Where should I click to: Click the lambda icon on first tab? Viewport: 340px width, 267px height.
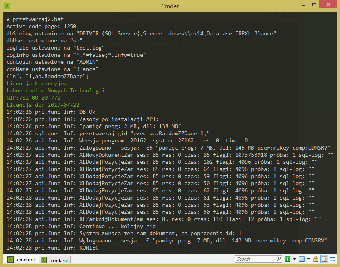click(x=10, y=260)
